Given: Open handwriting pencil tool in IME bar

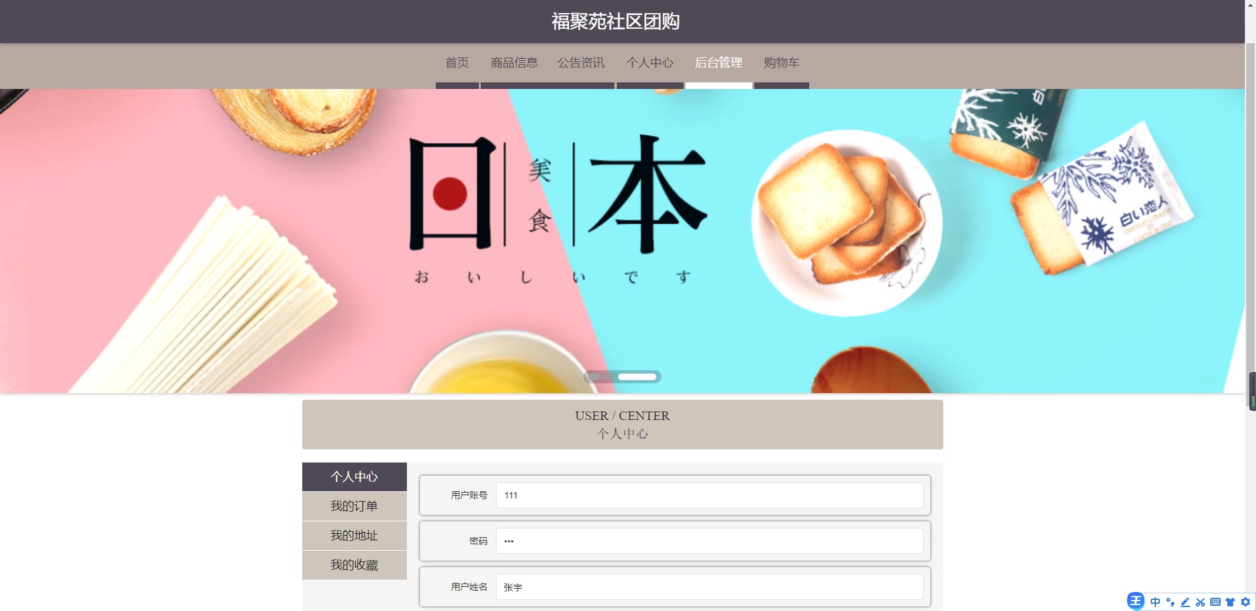Looking at the screenshot, I should click(1185, 602).
